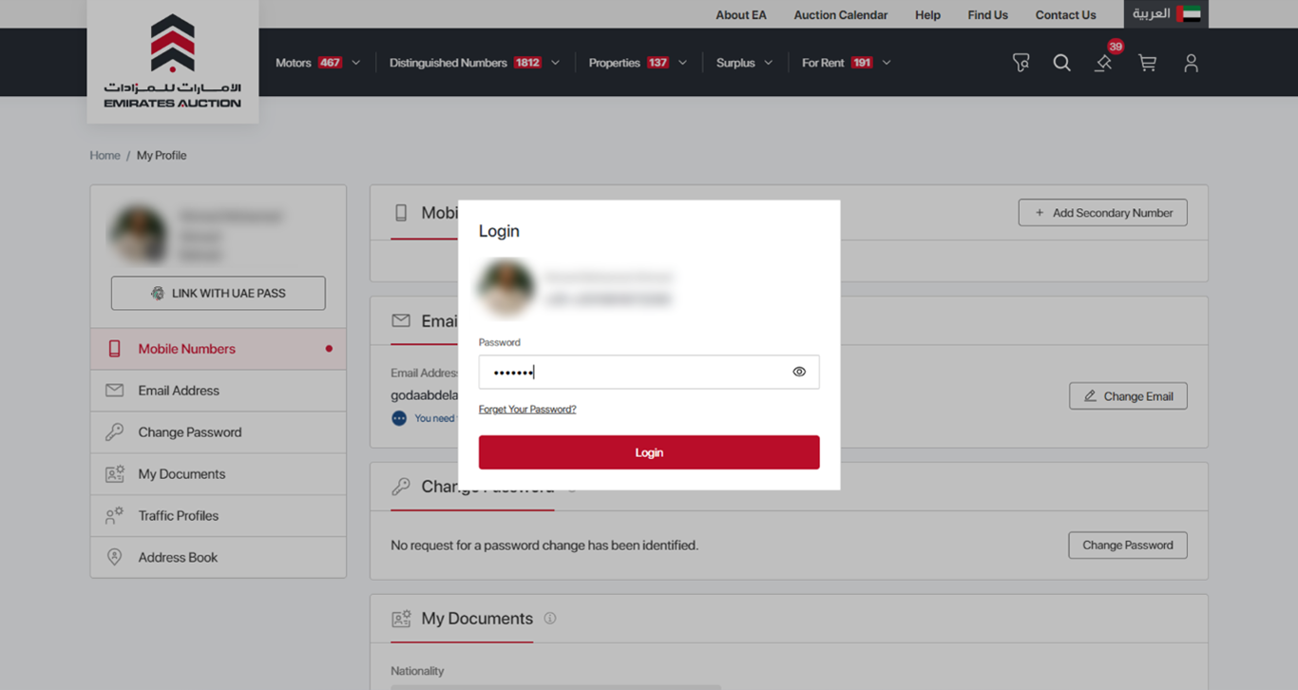The height and width of the screenshot is (690, 1298).
Task: Click the filter search icon in header
Action: 1021,63
